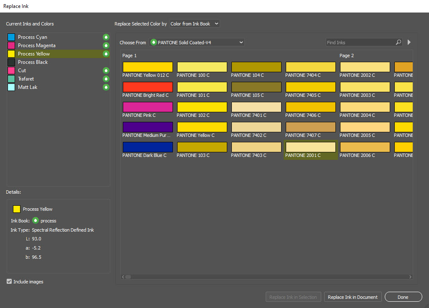This screenshot has height=308, width=429.
Task: Pick the PANTONE Pink C swatch
Action: pyautogui.click(x=148, y=107)
